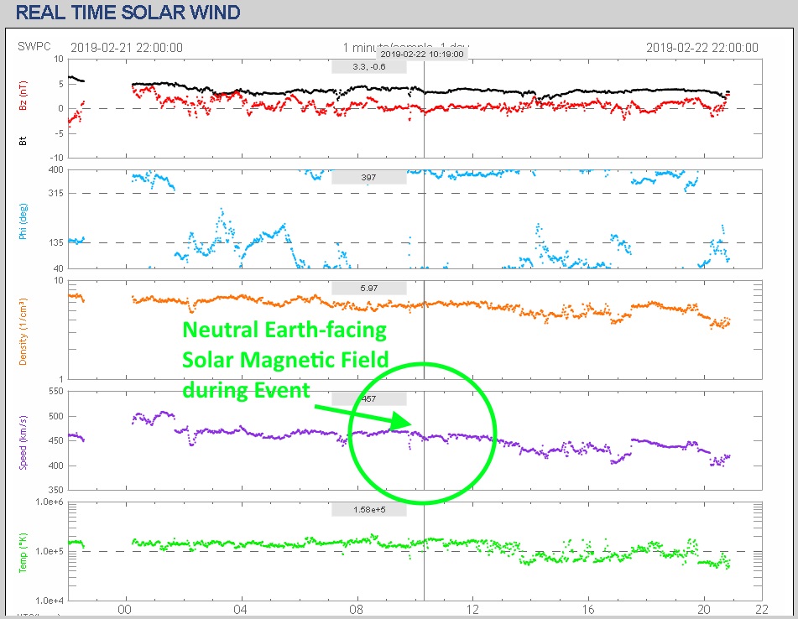798x619 pixels.
Task: Click the '500' tick on Speed axis
Action: click(x=56, y=416)
